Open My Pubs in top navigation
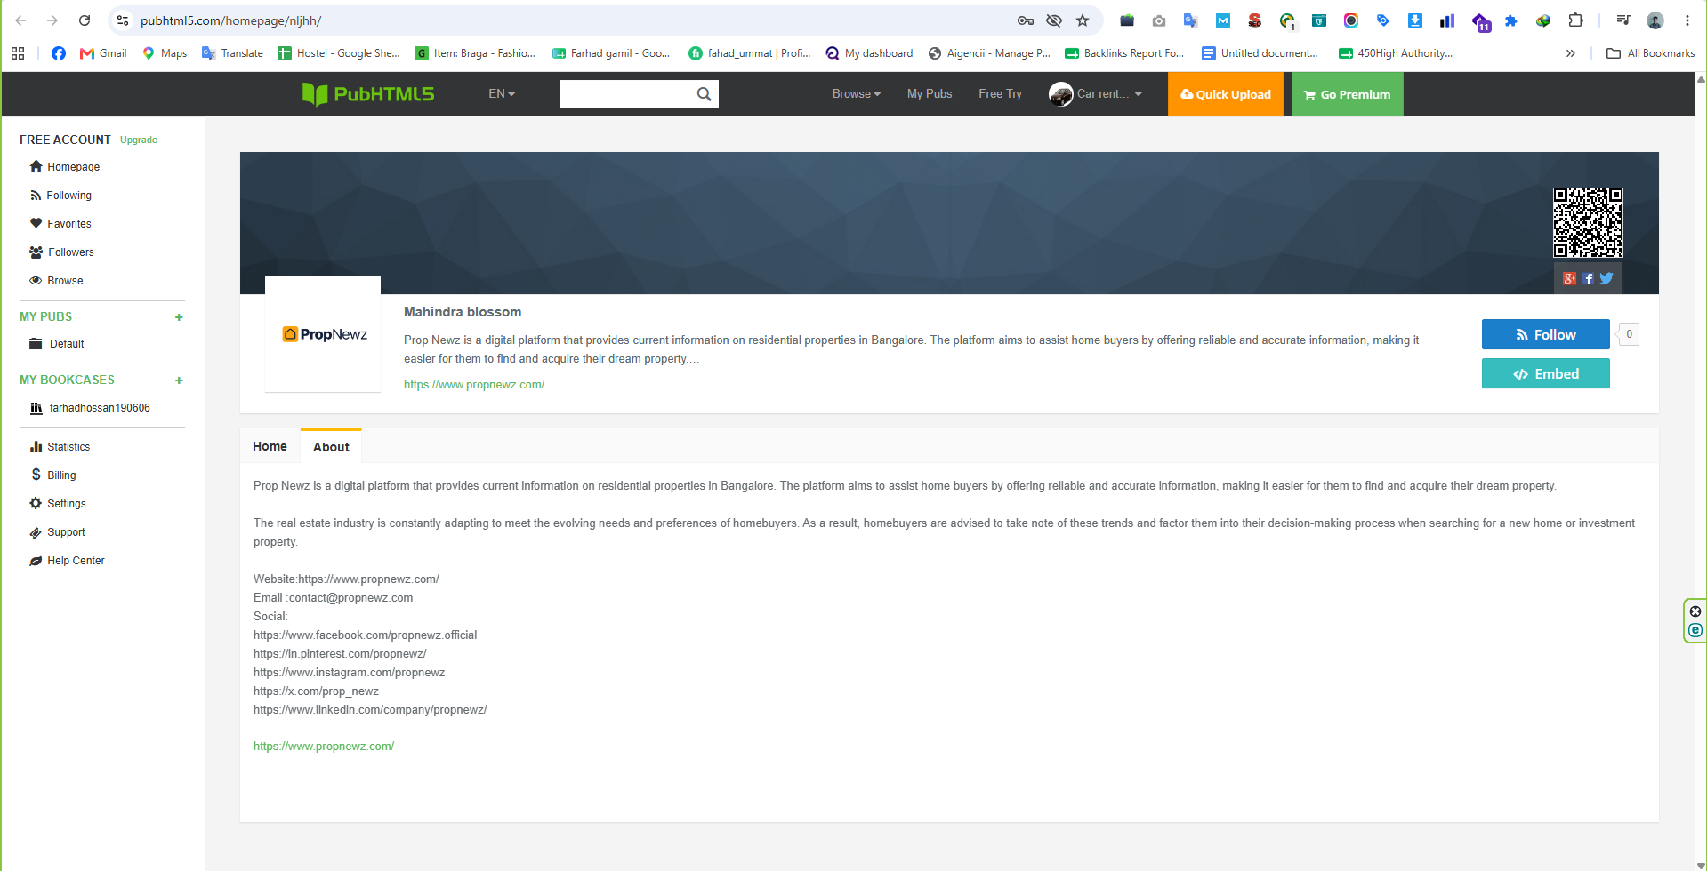The height and width of the screenshot is (871, 1707). point(930,94)
